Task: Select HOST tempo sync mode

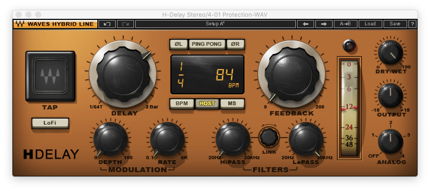Action: point(207,104)
